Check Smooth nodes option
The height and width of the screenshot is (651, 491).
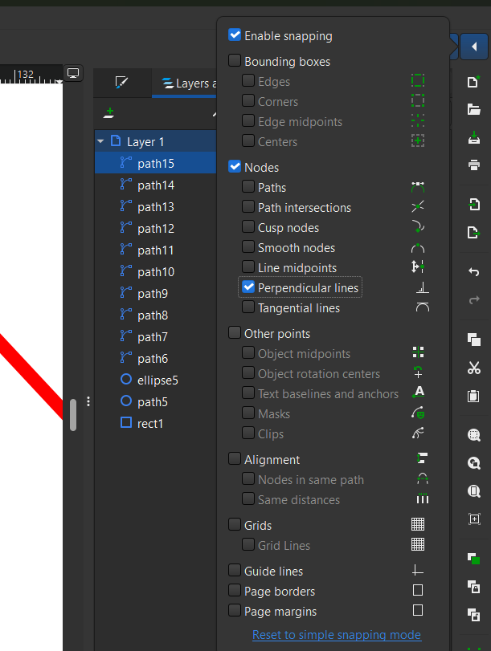click(x=248, y=246)
